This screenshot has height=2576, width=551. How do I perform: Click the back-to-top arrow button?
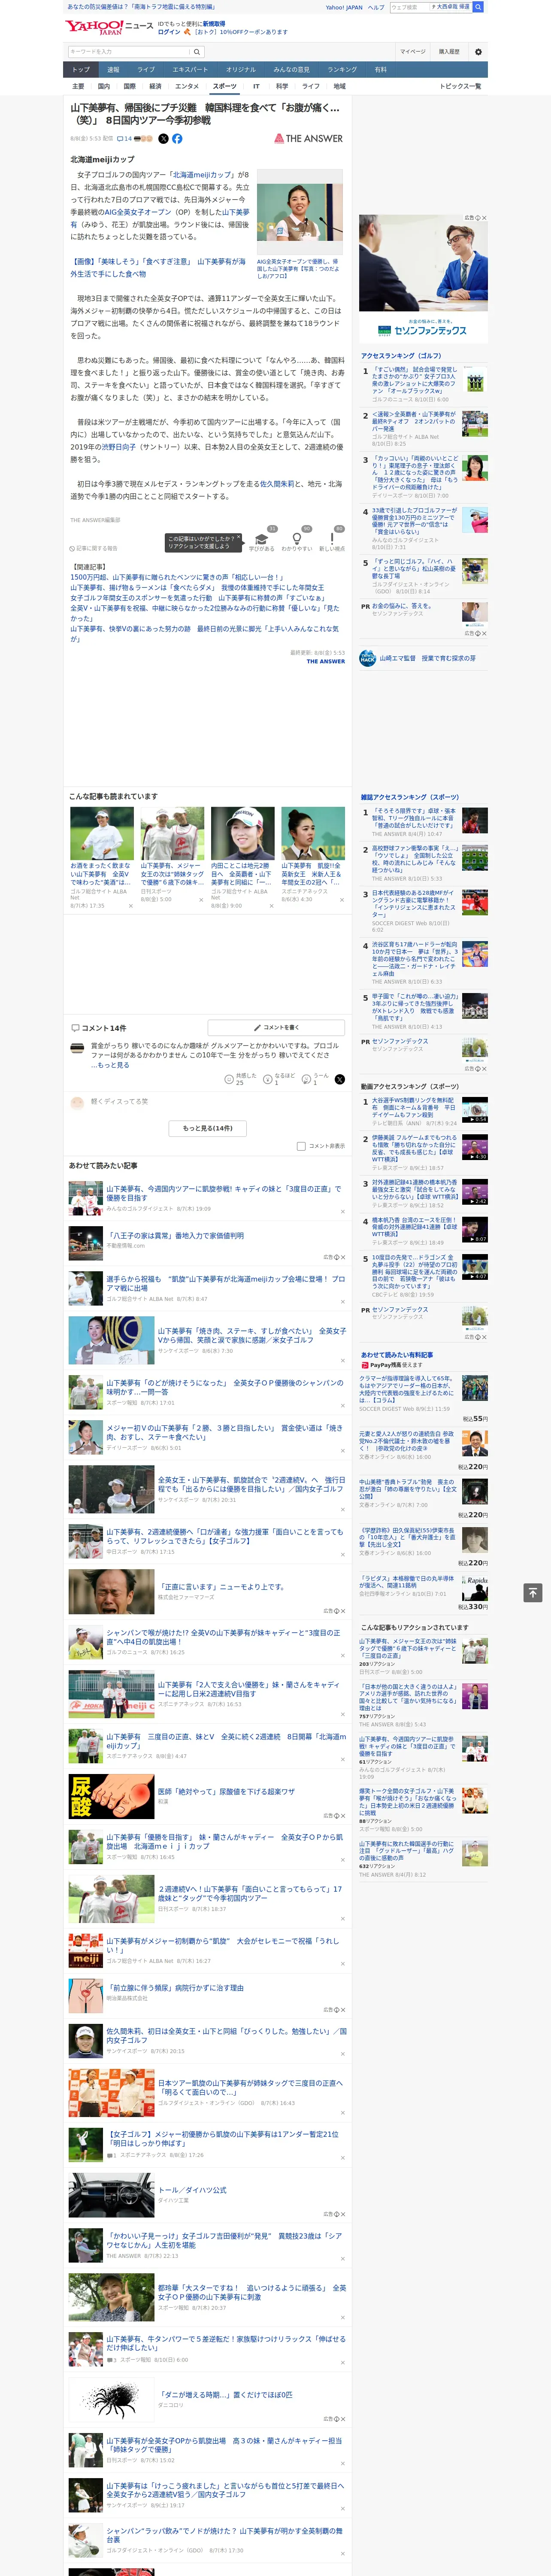tap(533, 1592)
